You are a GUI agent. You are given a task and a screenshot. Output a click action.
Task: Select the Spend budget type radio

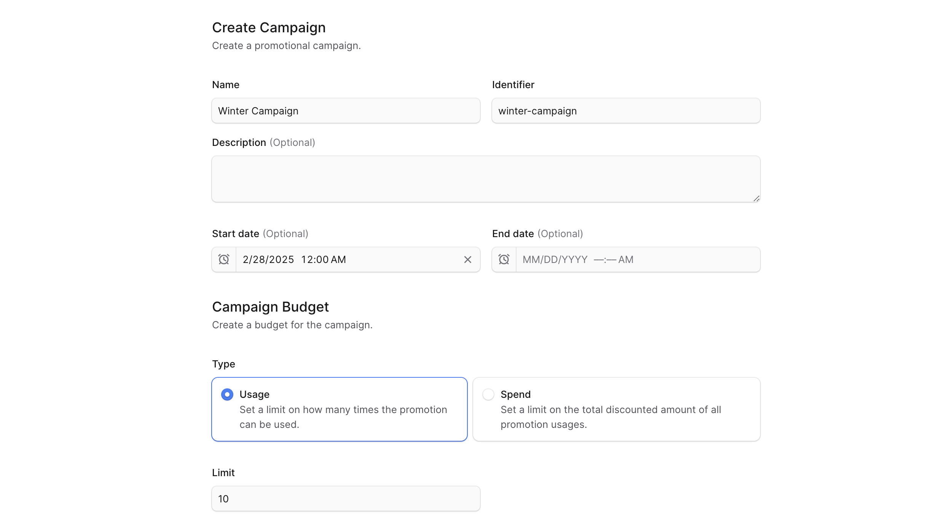click(488, 394)
